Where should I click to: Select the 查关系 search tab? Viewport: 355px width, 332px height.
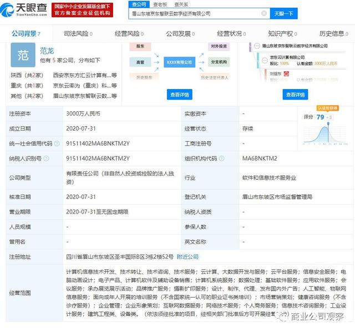[x=181, y=4]
